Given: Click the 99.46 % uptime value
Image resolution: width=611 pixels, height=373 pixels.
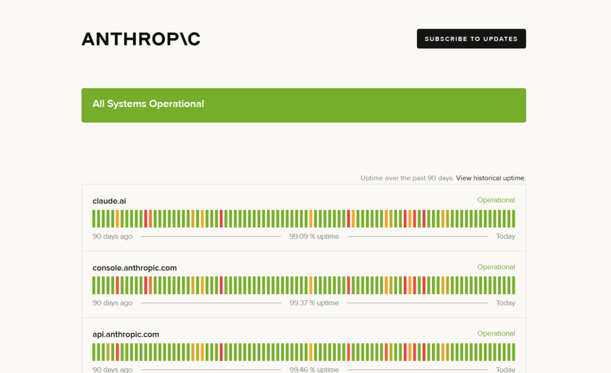Looking at the screenshot, I should 314,369.
